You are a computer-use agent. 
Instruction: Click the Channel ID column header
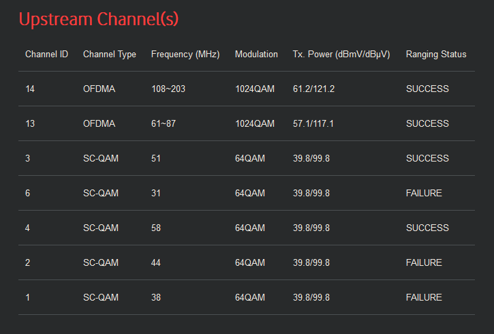point(46,55)
